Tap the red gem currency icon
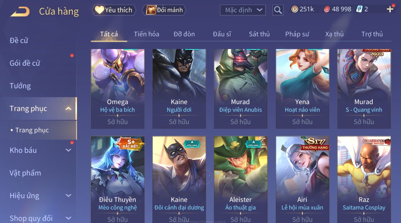 [327, 9]
